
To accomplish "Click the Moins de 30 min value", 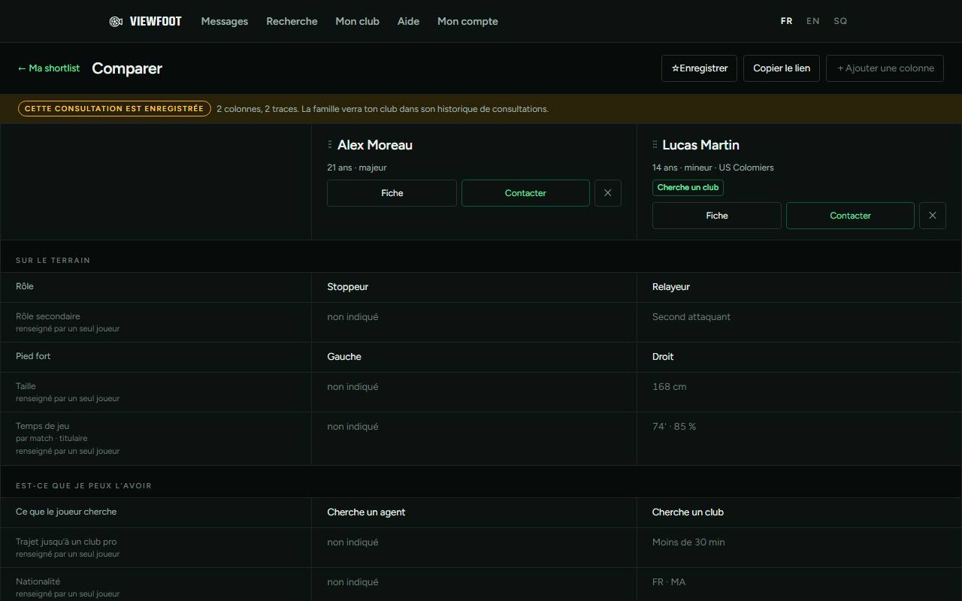I will [688, 542].
